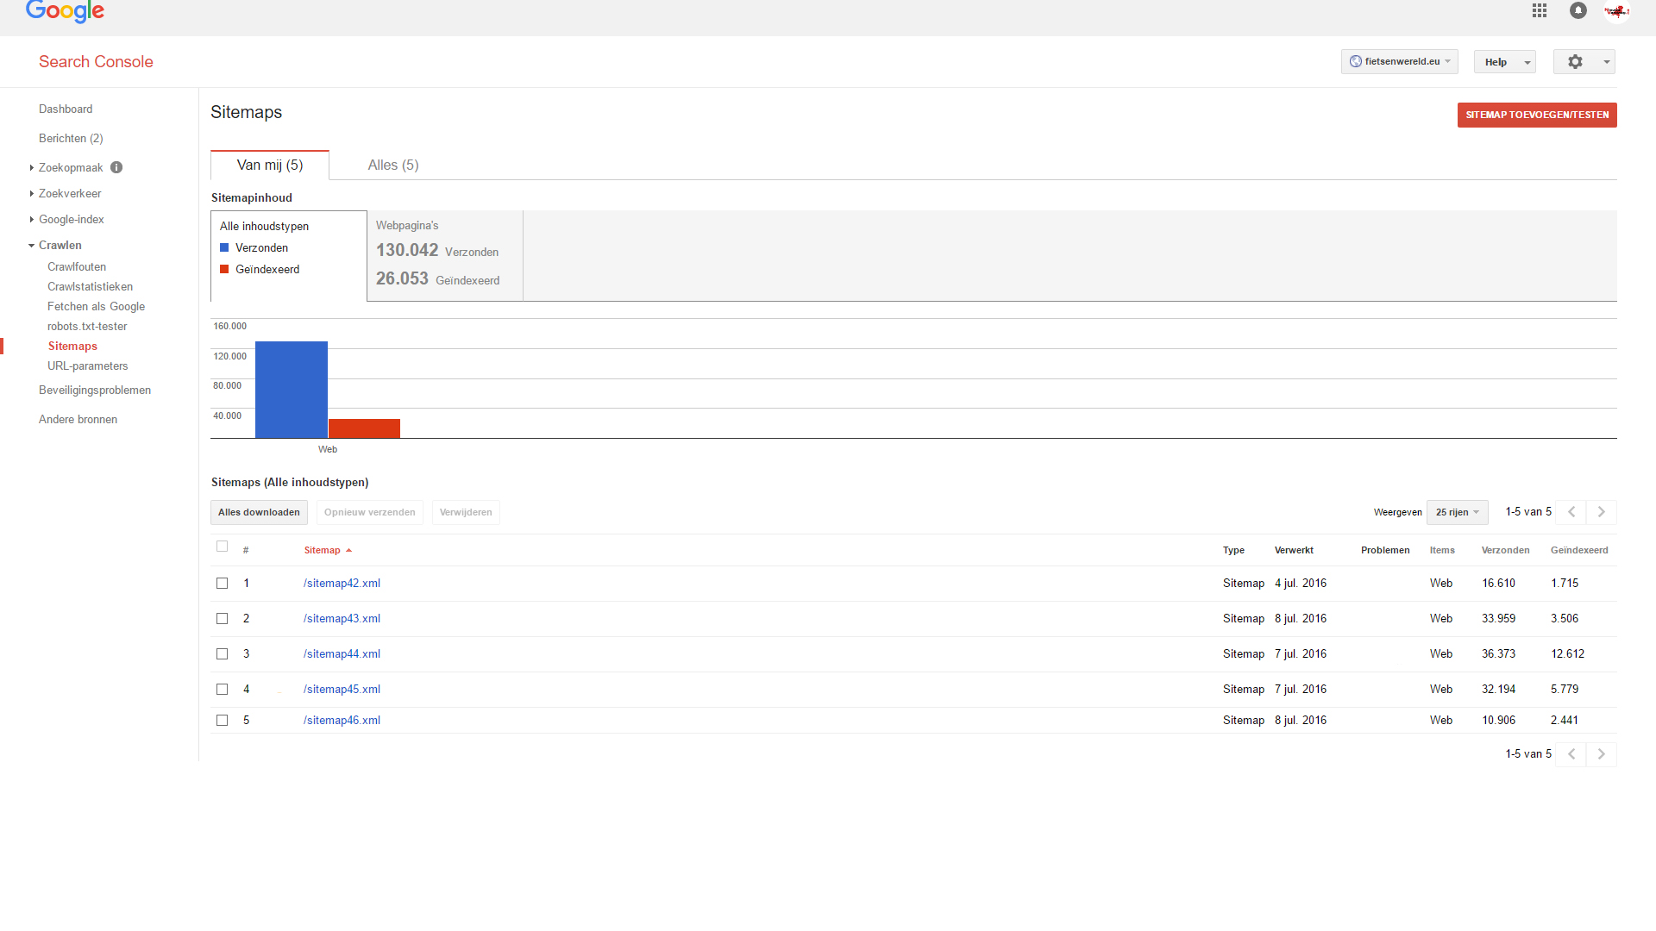Viewport: 1656px width, 931px height.
Task: Go to next page arrow below table
Action: tap(1602, 754)
